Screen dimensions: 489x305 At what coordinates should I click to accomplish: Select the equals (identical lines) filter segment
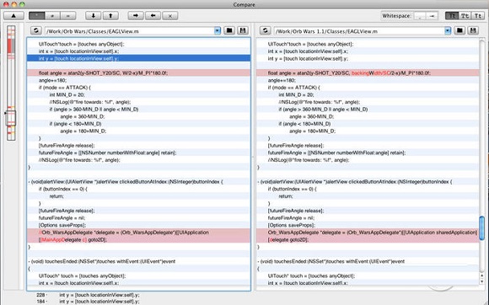tap(68, 15)
